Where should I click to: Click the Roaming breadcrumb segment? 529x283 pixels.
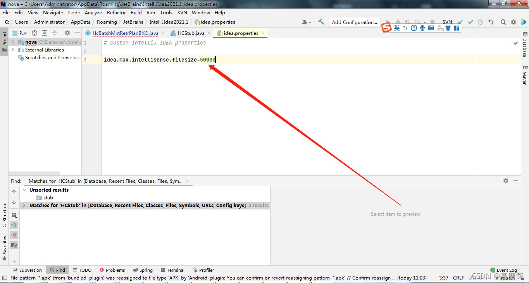click(x=107, y=22)
